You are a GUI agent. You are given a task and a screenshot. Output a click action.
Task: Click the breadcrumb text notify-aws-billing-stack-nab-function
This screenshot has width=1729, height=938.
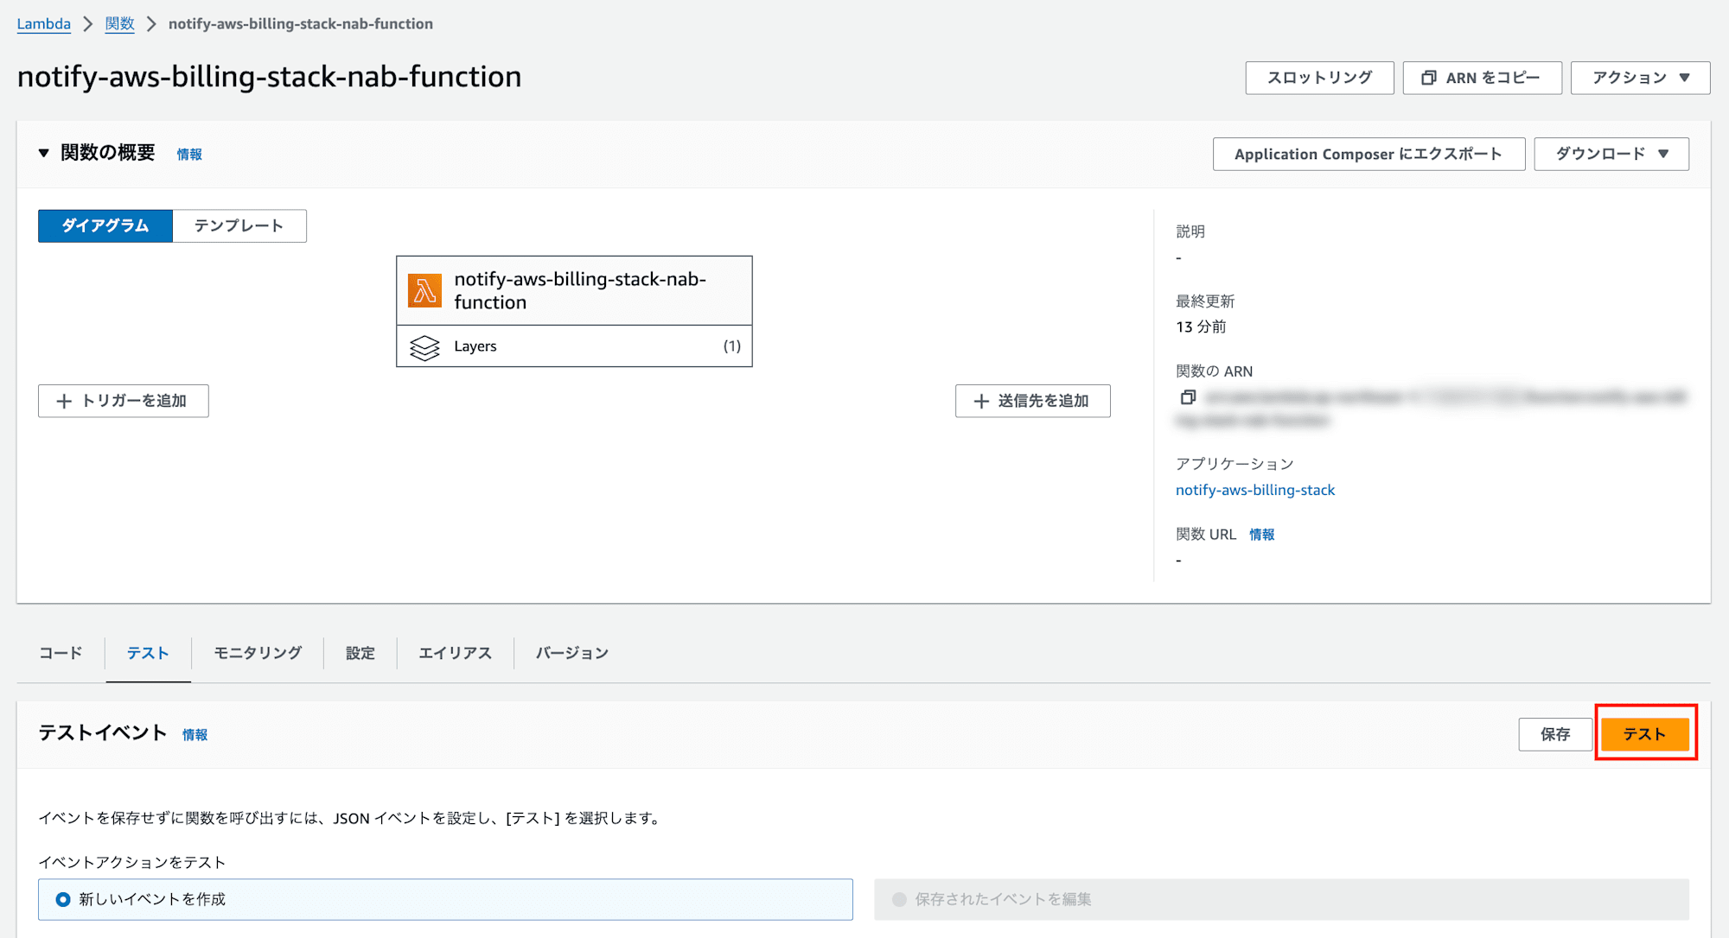click(x=301, y=24)
